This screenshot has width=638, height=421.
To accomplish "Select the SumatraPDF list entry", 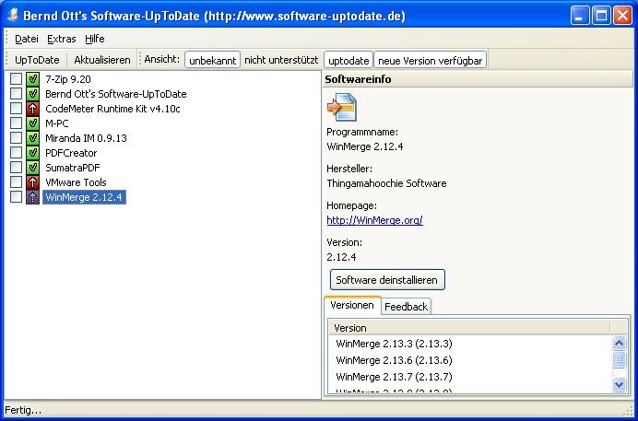I will 73,168.
